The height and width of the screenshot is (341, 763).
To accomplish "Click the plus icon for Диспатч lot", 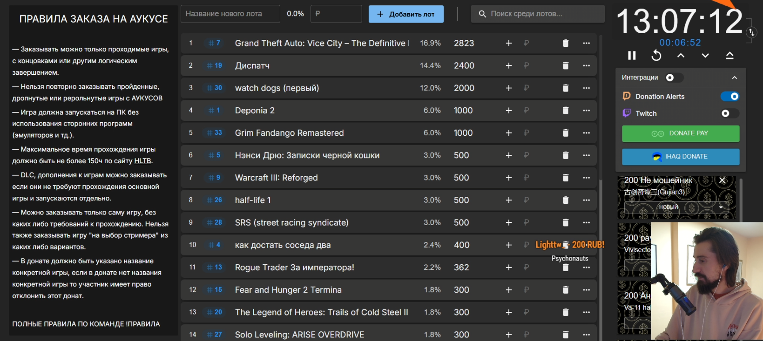I will tap(509, 65).
